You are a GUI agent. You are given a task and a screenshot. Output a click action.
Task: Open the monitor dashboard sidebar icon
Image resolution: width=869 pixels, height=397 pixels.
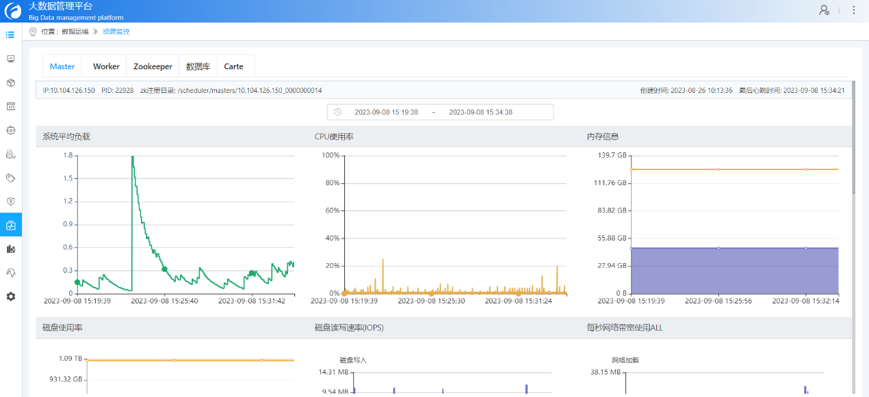(10, 59)
